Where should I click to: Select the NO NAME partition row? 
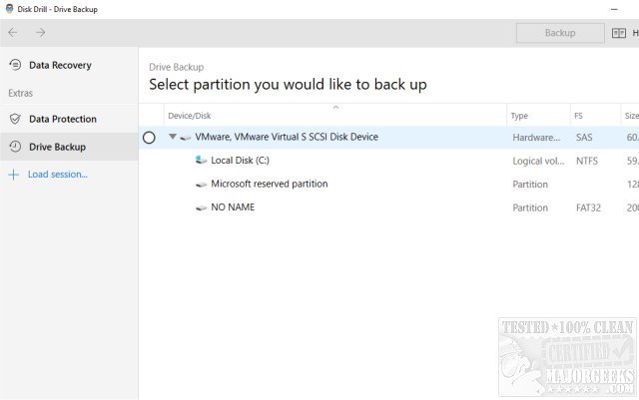(233, 207)
